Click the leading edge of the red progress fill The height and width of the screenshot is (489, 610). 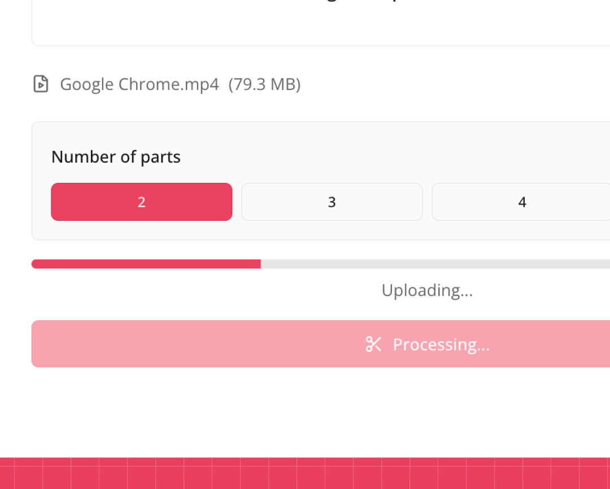tap(259, 264)
